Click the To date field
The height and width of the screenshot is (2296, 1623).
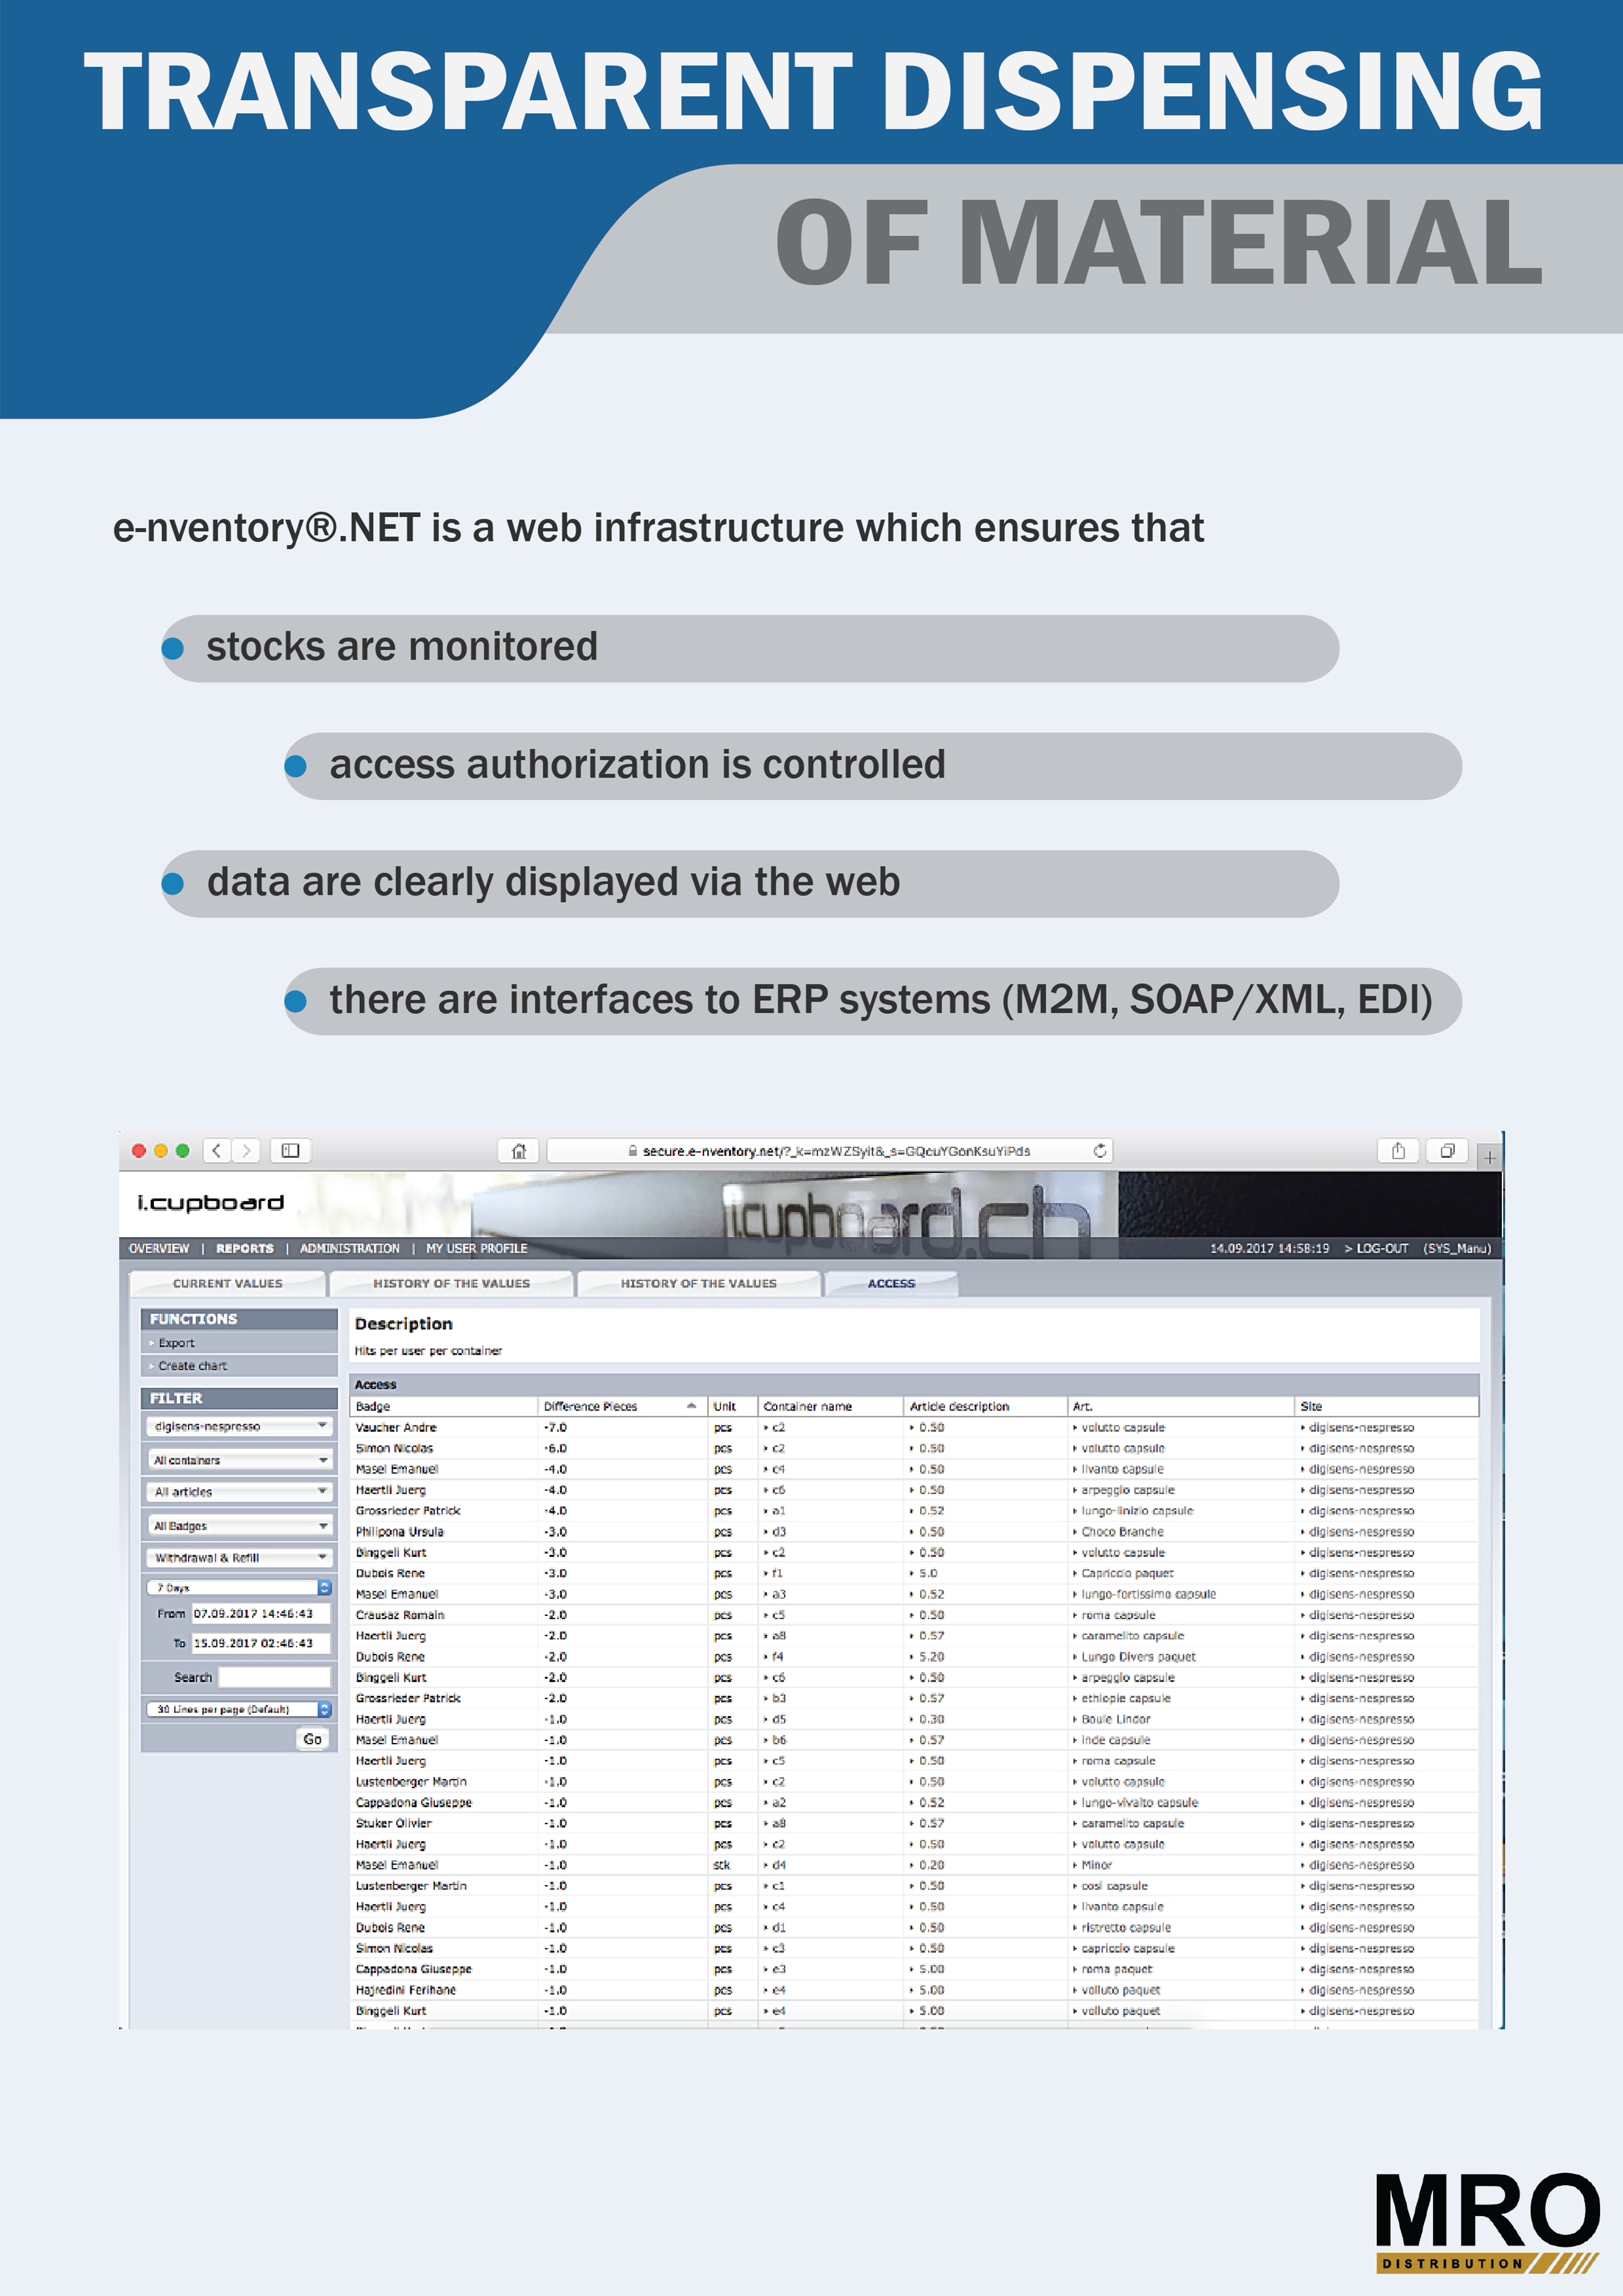click(260, 1643)
